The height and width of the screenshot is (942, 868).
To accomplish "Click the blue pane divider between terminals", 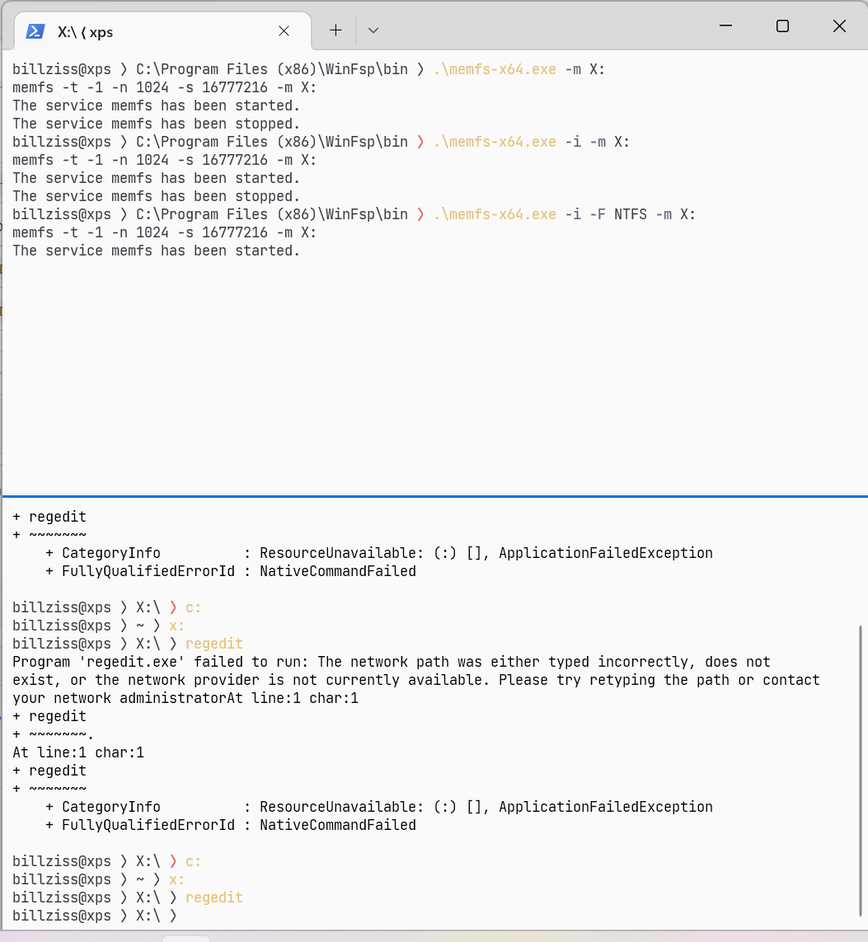I will 434,496.
